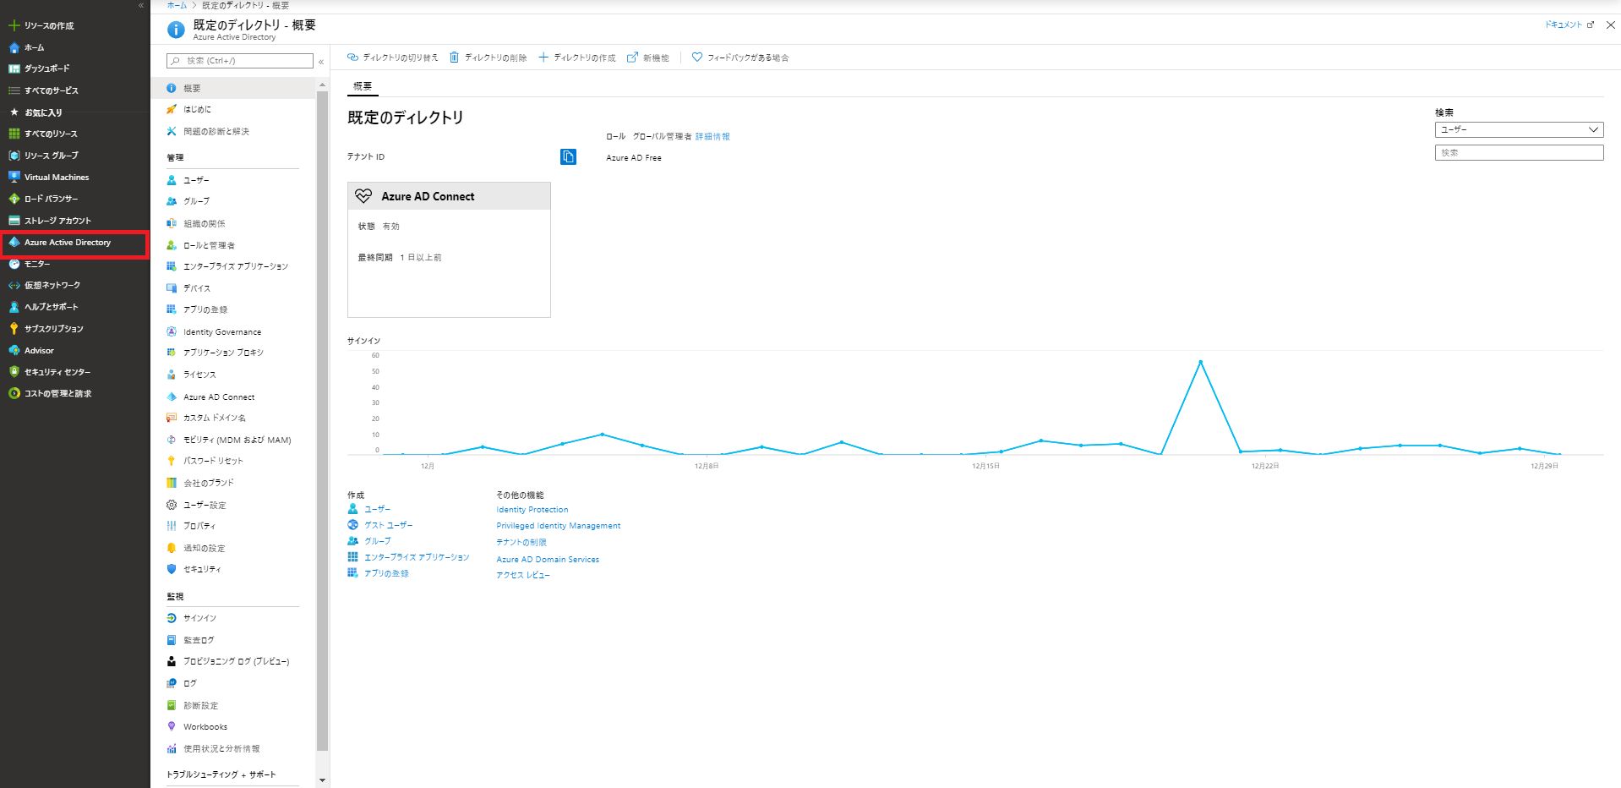Collapse the resource menu with double chevron
The image size is (1621, 788).
pyautogui.click(x=321, y=61)
